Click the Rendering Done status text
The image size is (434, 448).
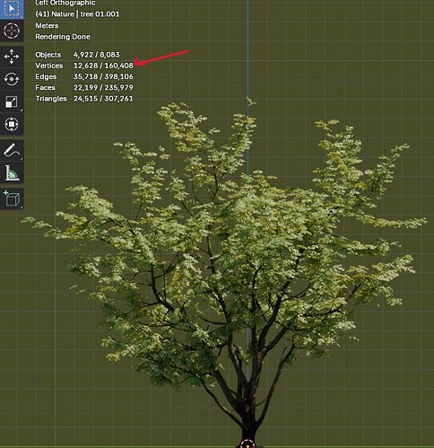63,37
